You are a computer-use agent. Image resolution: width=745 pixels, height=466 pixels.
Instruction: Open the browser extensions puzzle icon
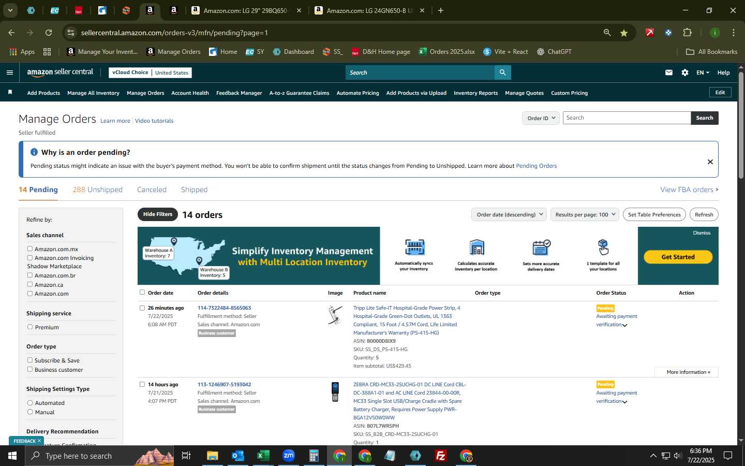[687, 33]
